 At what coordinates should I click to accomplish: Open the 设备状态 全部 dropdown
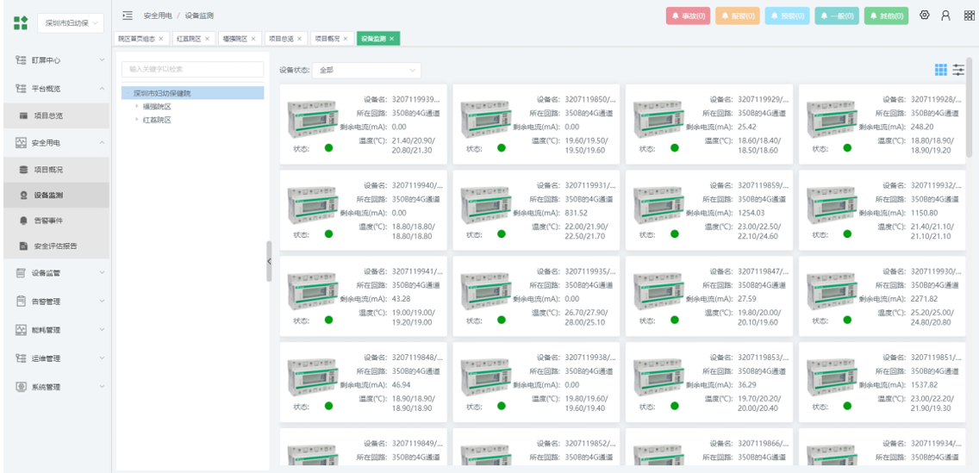pos(366,71)
